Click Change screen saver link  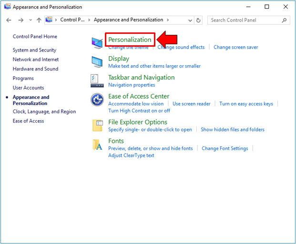pos(235,47)
